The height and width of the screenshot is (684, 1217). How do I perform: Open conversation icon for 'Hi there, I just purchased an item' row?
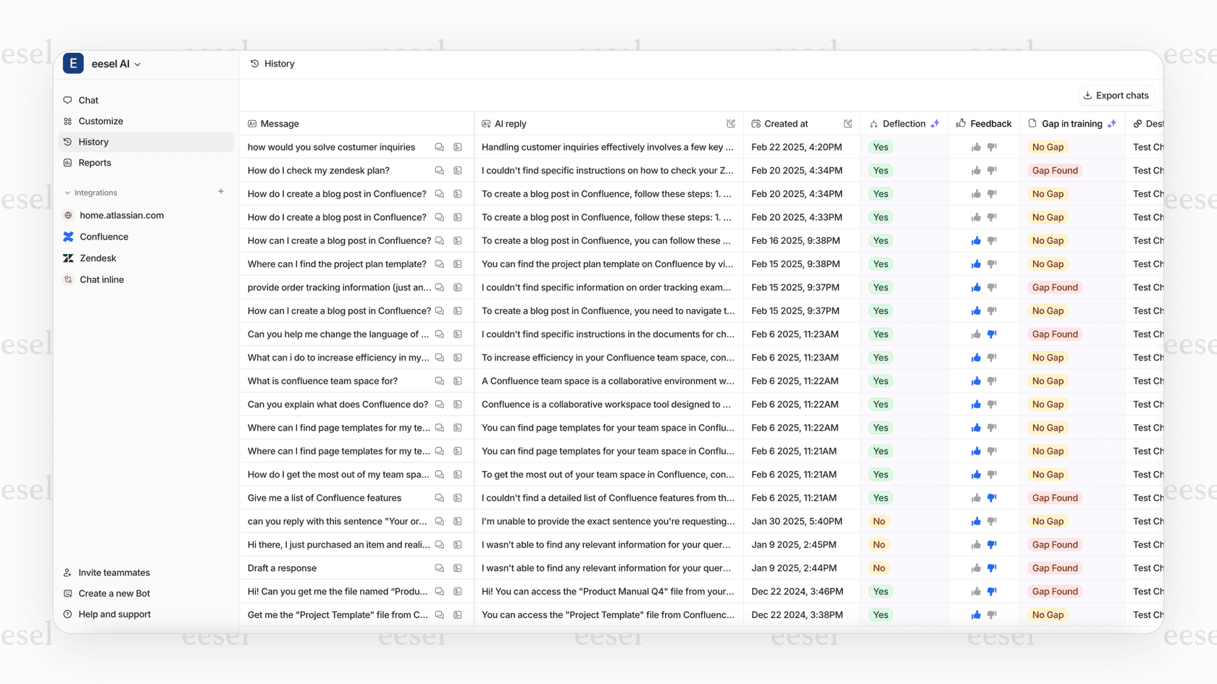439,544
